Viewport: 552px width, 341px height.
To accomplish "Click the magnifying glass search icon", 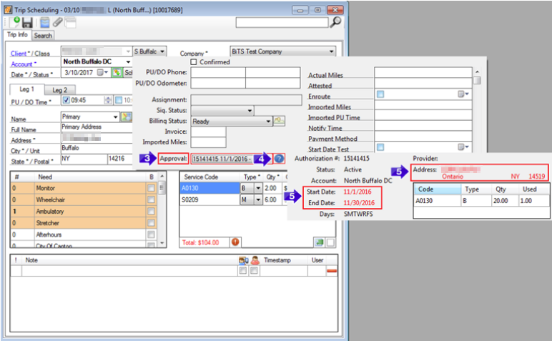I will click(336, 22).
